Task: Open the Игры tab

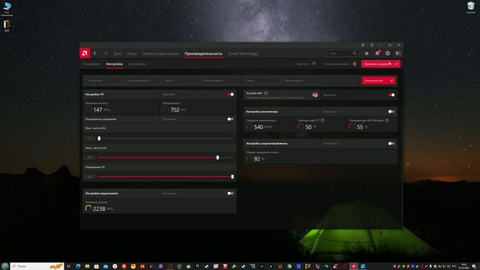Action: point(132,53)
